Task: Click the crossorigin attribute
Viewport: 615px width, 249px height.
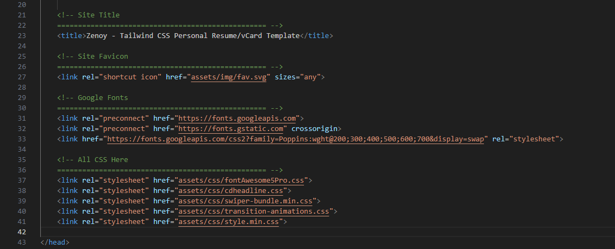Action: tap(314, 128)
